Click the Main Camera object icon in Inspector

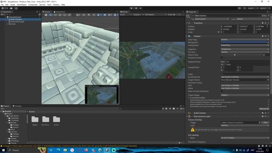pyautogui.click(x=188, y=16)
